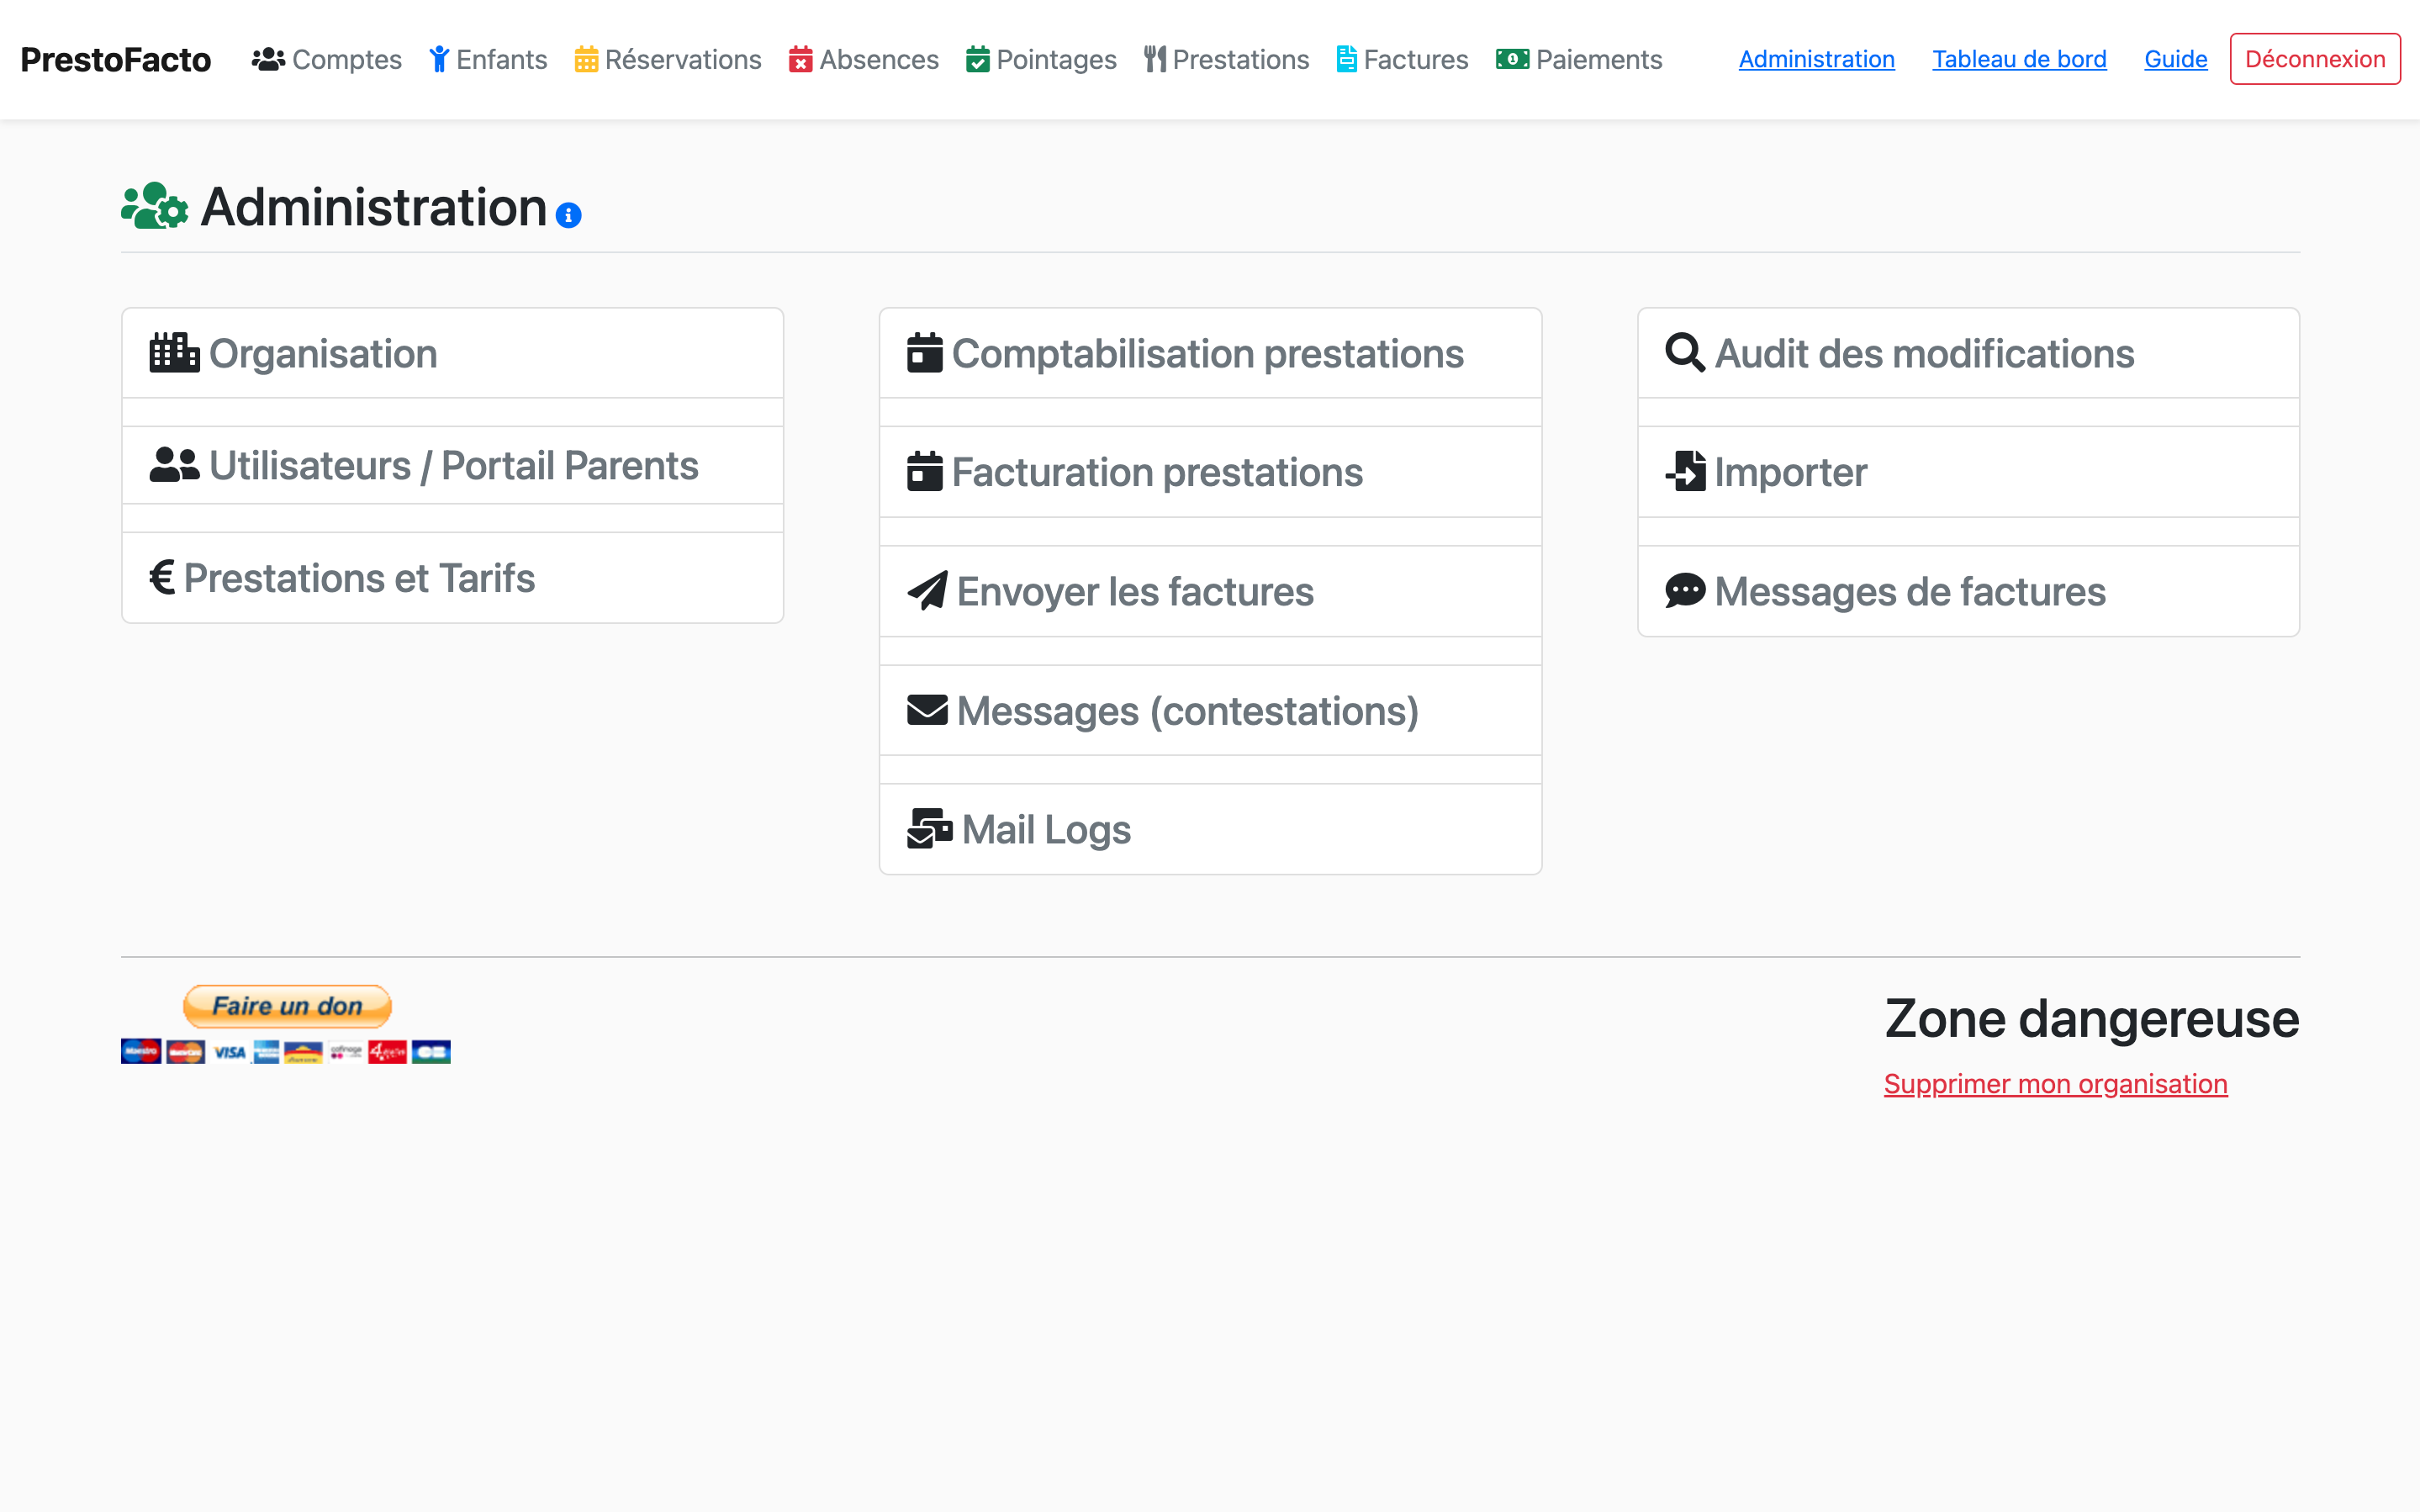The height and width of the screenshot is (1512, 2420).
Task: Open the Facturation prestations card
Action: [x=1156, y=472]
